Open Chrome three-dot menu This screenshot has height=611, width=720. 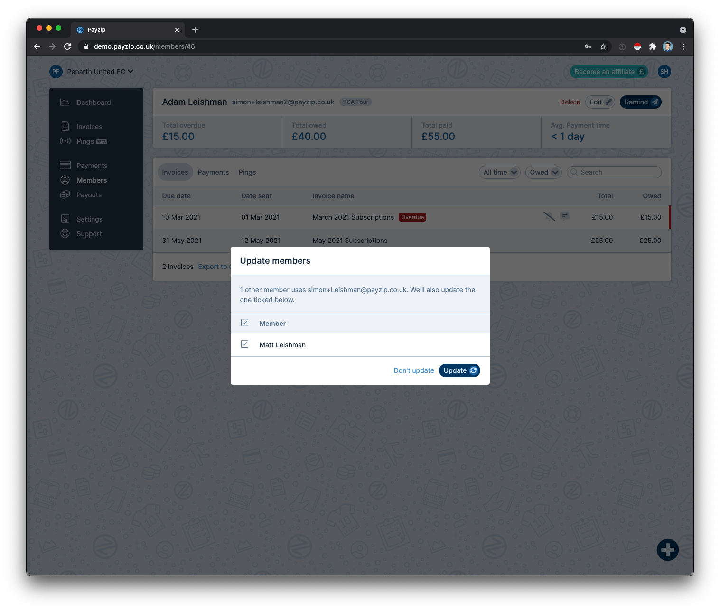click(x=683, y=46)
